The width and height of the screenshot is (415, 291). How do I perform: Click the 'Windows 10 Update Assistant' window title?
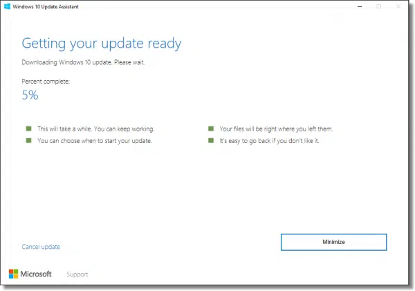46,7
